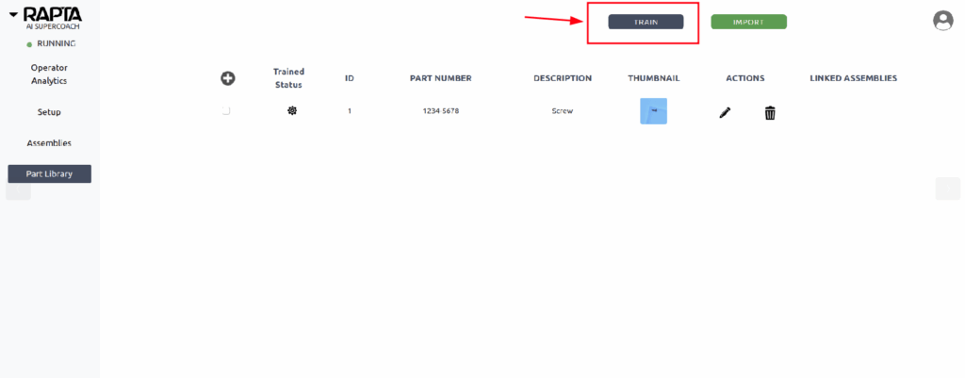Select the checkbox for part 1234-5678
The image size is (965, 378).
[x=226, y=111]
